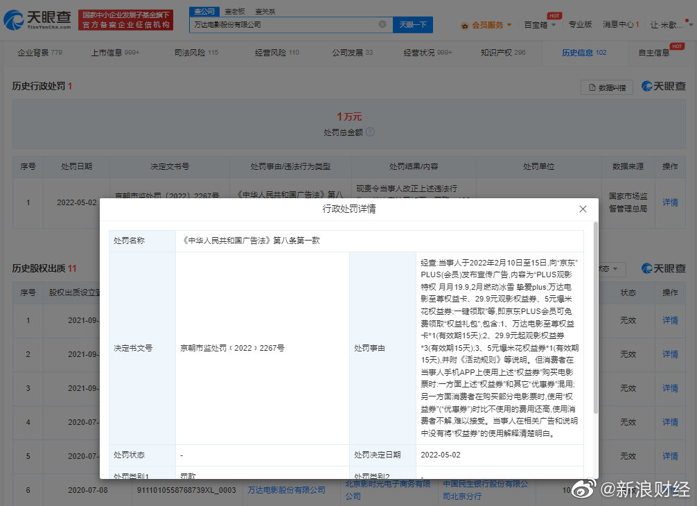This screenshot has height=506, width=697.
Task: Open the 自主信息 tab
Action: 654,53
